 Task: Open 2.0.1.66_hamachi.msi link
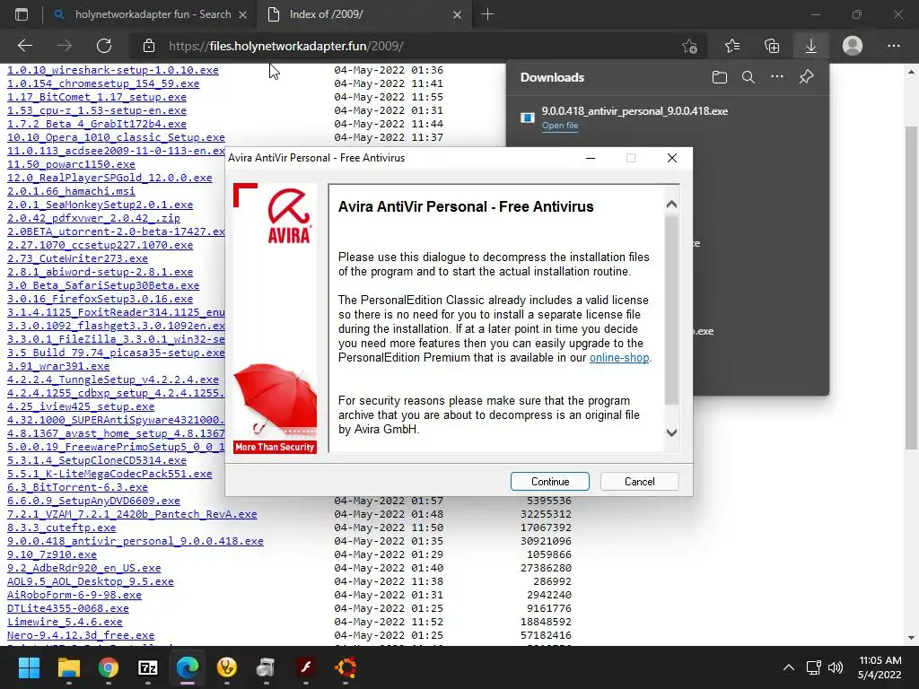coord(71,191)
